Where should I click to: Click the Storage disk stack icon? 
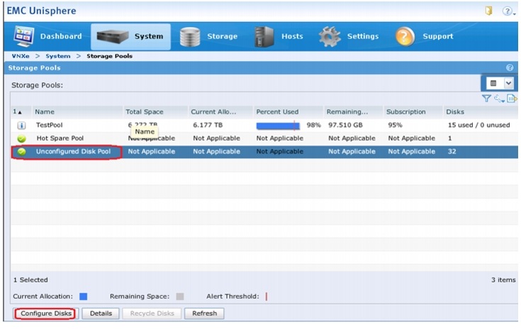[190, 37]
